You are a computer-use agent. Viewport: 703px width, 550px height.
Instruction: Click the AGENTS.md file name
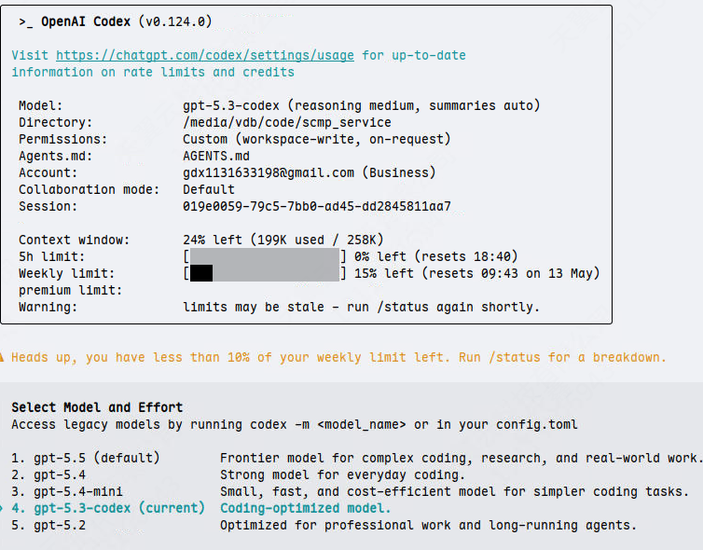coord(216,156)
